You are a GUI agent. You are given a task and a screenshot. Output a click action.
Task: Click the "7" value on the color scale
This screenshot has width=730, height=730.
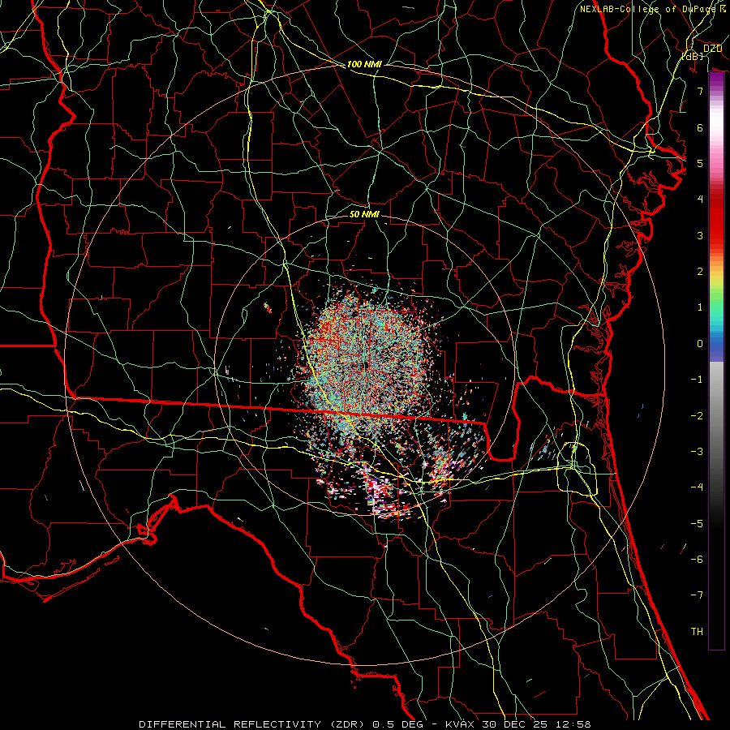pos(700,91)
